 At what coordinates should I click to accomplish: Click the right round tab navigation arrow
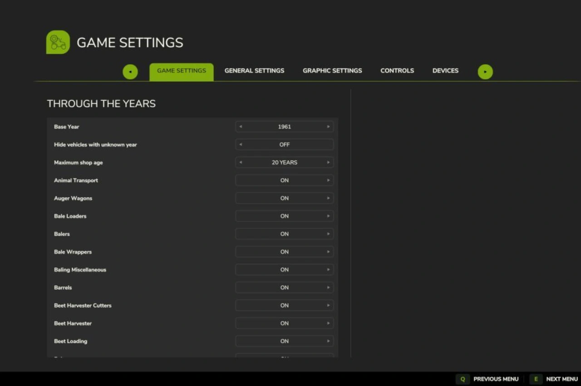(485, 72)
